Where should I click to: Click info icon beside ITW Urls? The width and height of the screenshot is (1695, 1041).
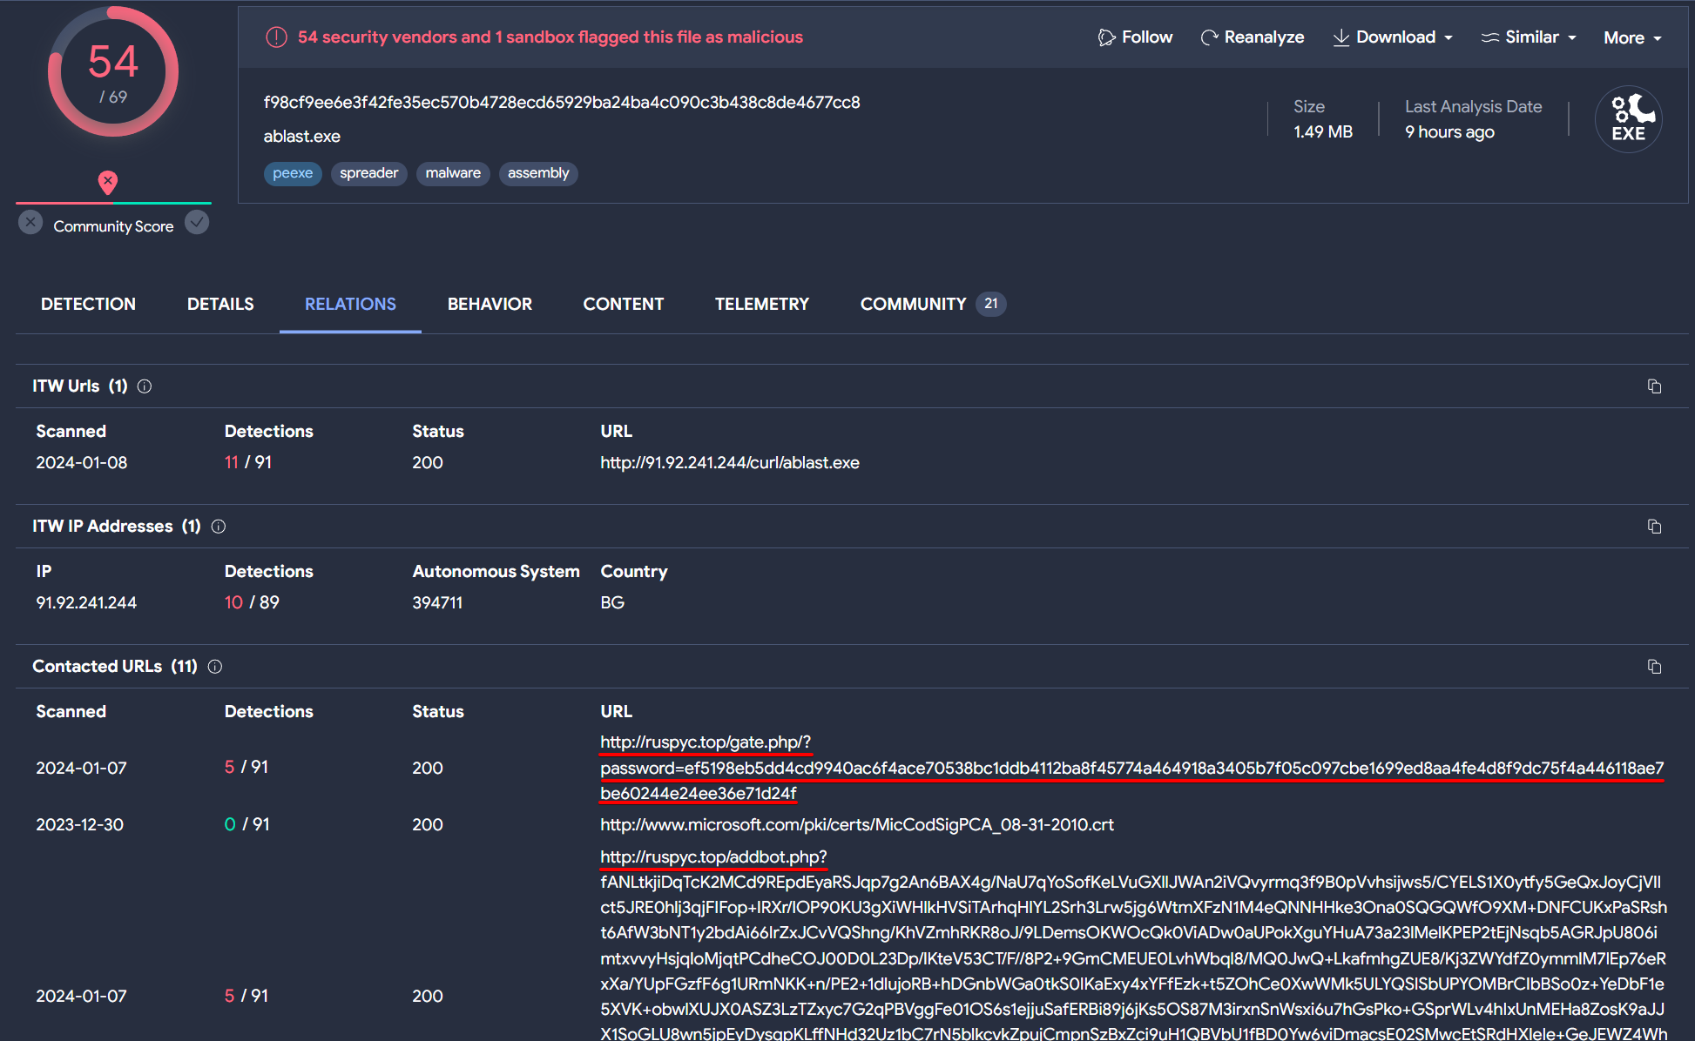pyautogui.click(x=145, y=386)
